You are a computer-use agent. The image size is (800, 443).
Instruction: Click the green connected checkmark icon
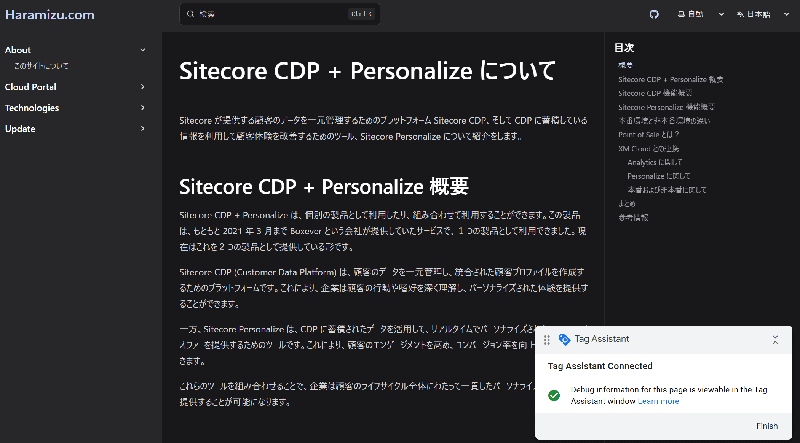click(554, 395)
